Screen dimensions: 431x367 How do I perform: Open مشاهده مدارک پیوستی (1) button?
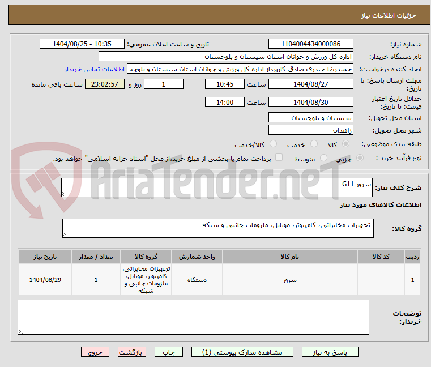(x=242, y=352)
